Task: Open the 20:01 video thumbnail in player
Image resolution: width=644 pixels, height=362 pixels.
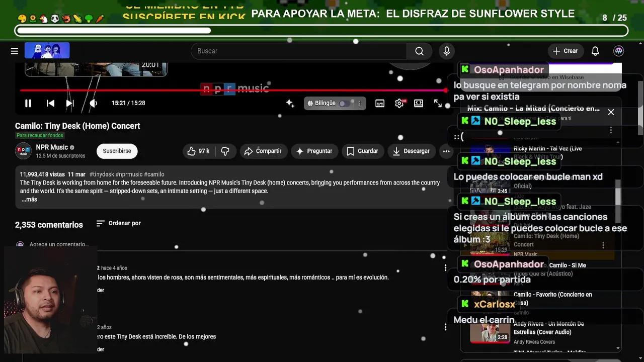Action: tap(96, 69)
